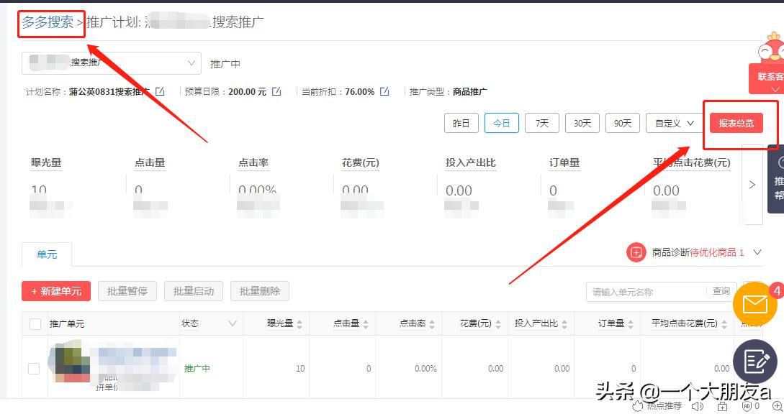This screenshot has height=414, width=784.
Task: Select the 热点推荐 flame icon in status bar
Action: 636,405
